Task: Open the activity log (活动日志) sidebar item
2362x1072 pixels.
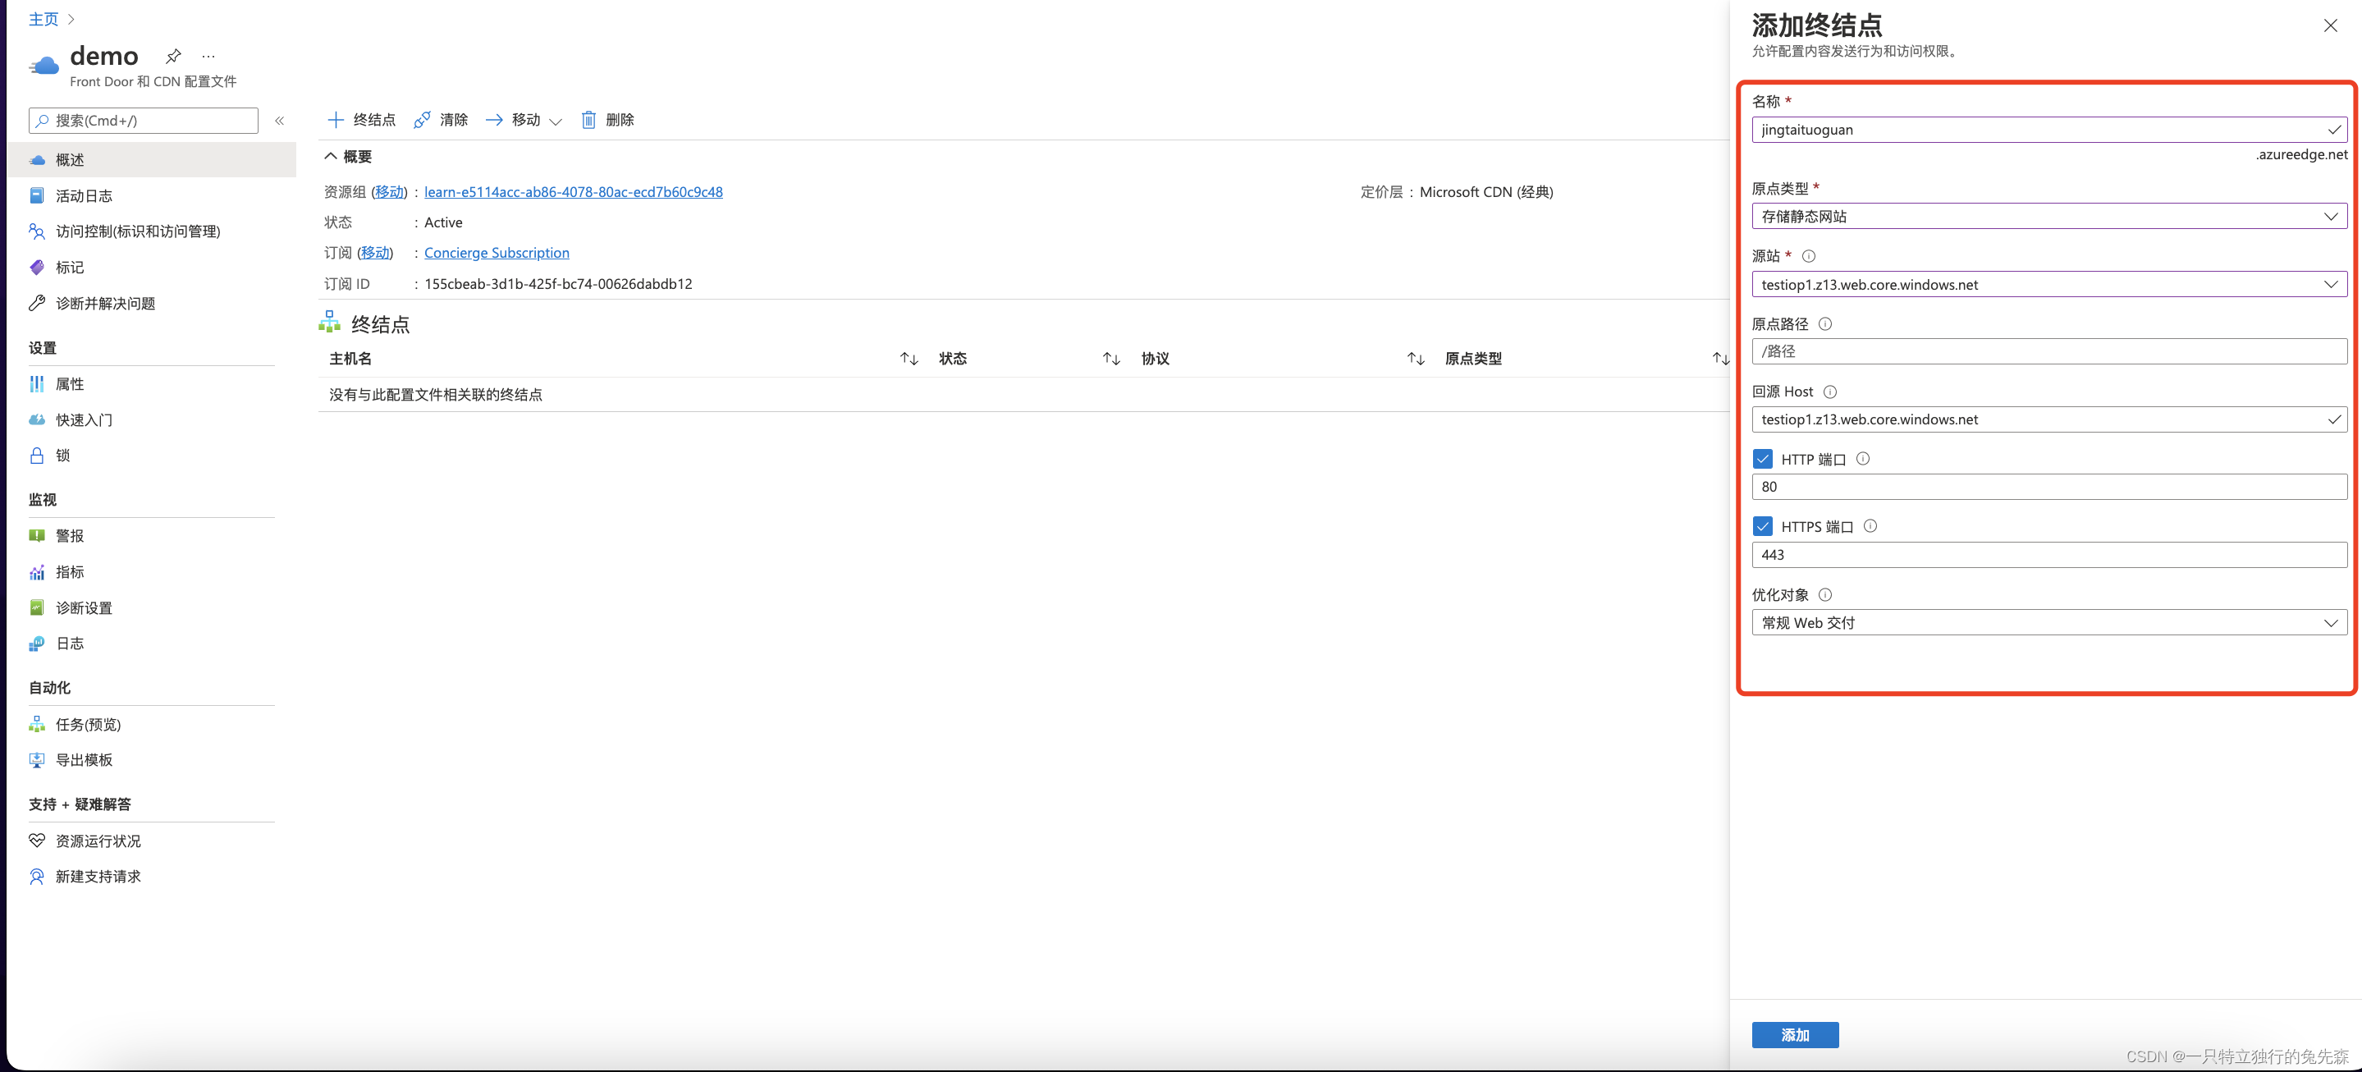Action: tap(84, 195)
